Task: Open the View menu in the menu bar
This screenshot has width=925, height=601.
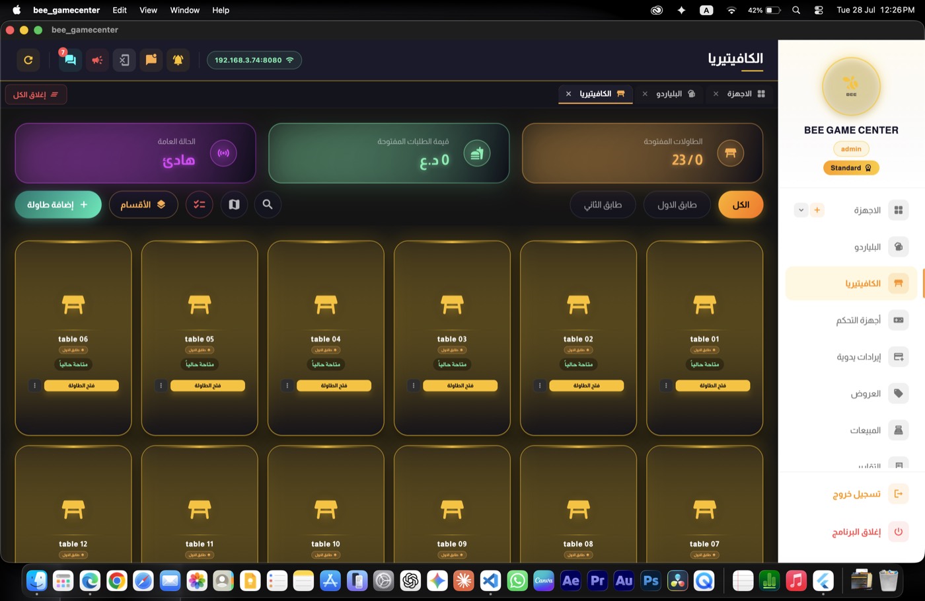Action: [x=149, y=10]
